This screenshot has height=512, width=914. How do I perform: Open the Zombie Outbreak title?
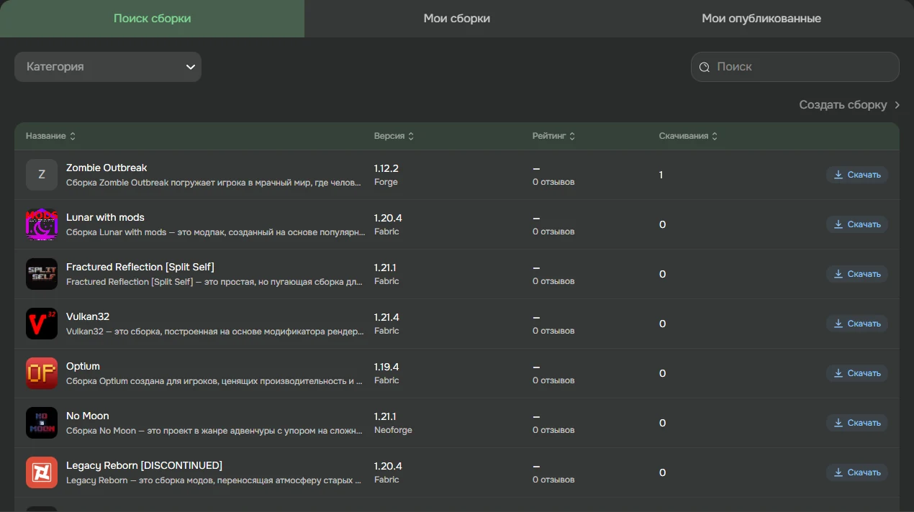pos(107,168)
